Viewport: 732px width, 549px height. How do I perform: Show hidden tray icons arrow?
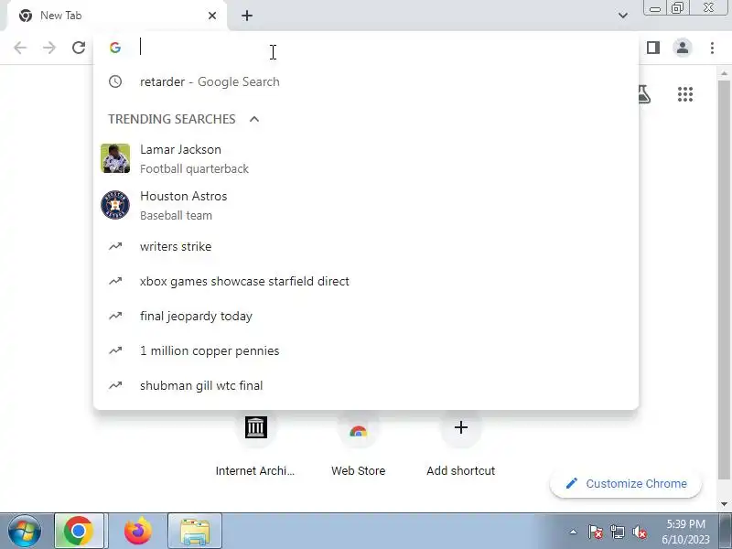tap(574, 532)
